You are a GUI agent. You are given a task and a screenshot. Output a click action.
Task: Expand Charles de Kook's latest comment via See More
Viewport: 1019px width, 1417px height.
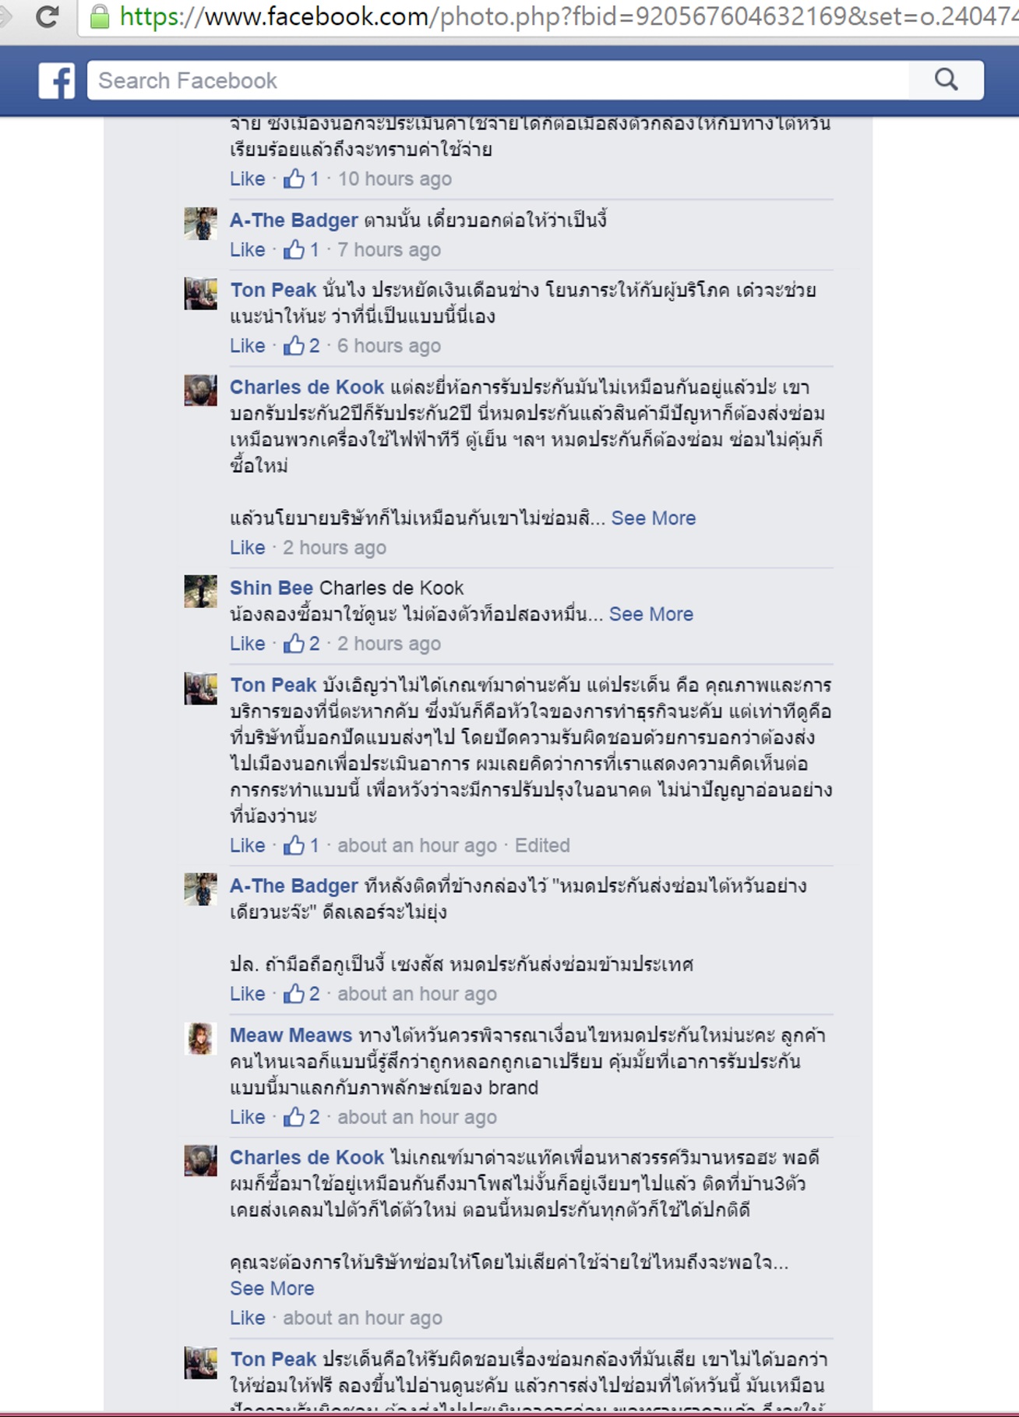pyautogui.click(x=272, y=1288)
